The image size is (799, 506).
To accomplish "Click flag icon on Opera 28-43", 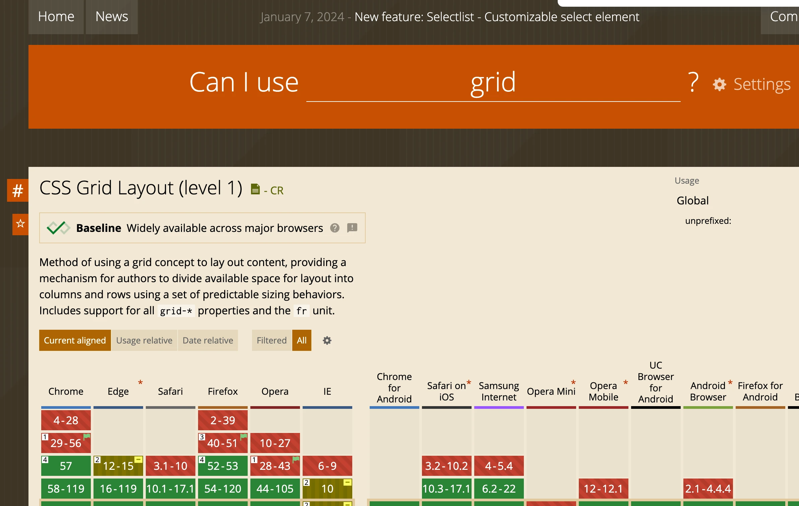I will pyautogui.click(x=296, y=459).
